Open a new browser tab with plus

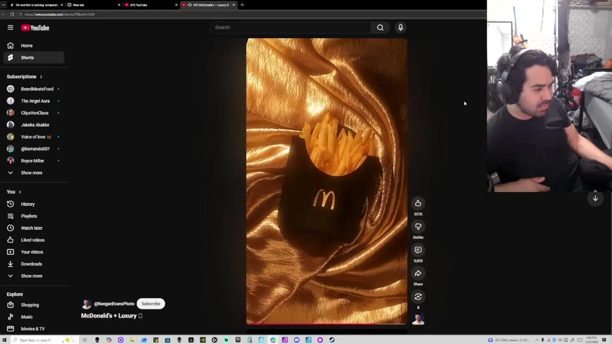click(x=242, y=5)
